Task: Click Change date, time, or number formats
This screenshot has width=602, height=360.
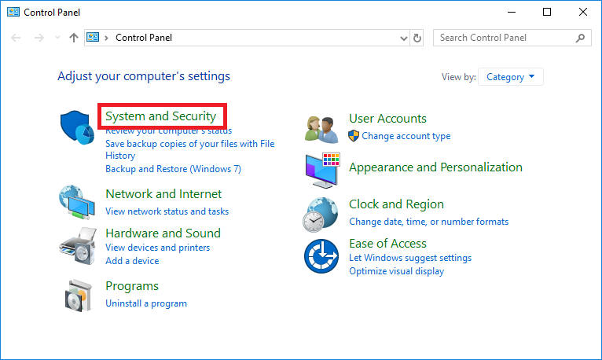Action: point(428,222)
